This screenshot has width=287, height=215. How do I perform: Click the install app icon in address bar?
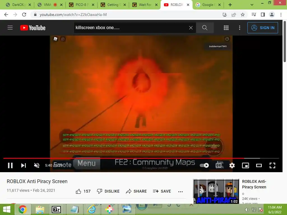224,15
